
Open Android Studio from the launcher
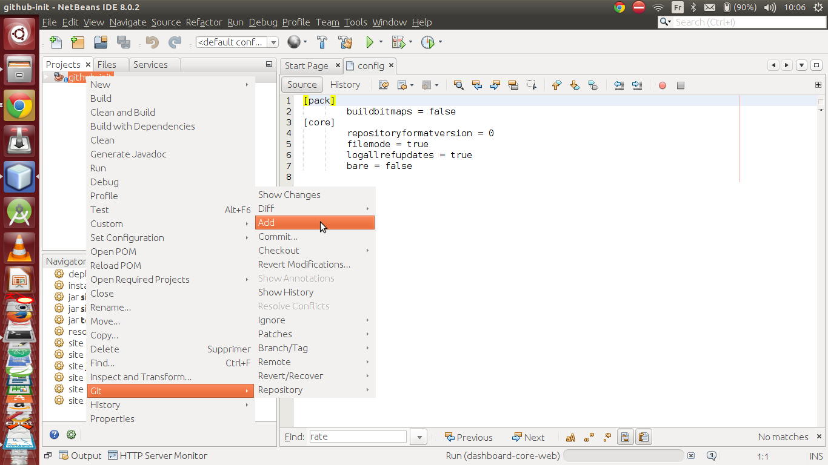point(19,212)
